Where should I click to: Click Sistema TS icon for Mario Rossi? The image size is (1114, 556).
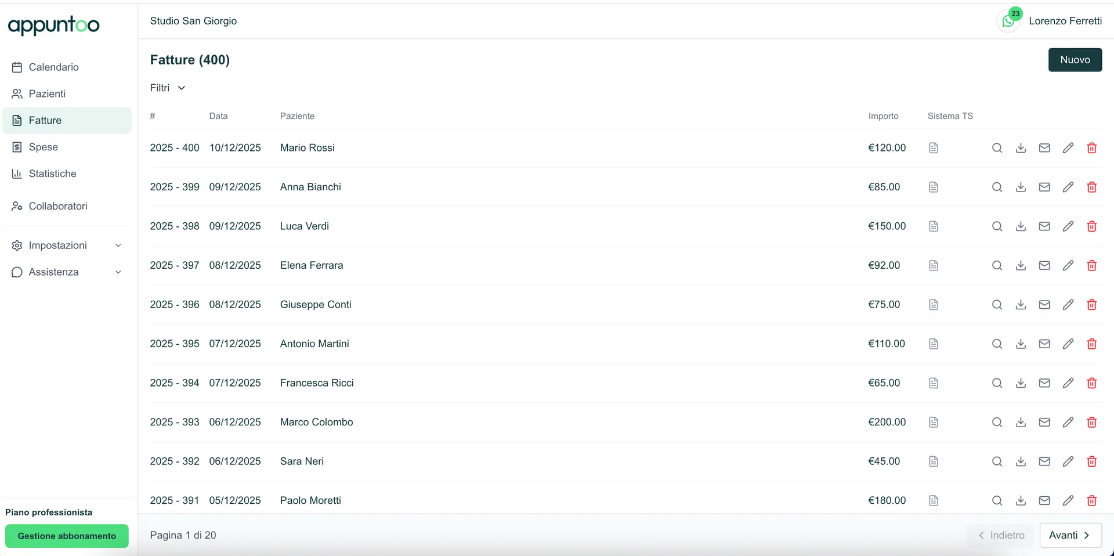click(x=933, y=148)
